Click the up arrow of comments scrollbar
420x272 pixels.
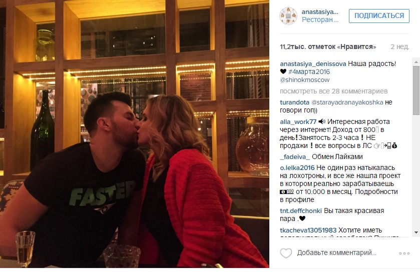[416, 62]
